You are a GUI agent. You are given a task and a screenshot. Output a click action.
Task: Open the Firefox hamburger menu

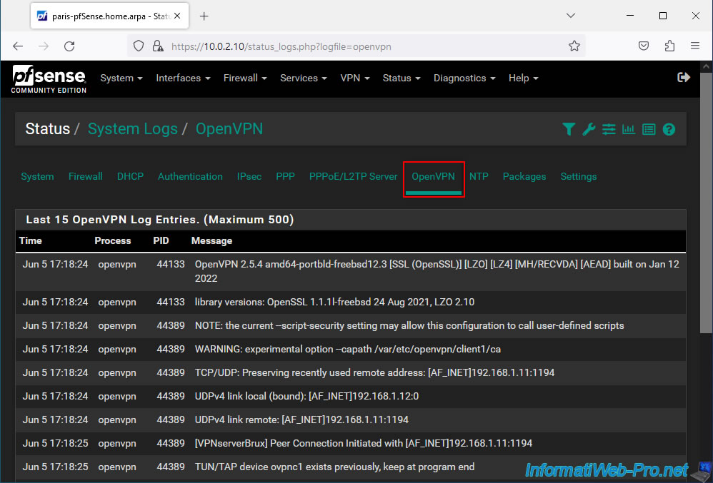(x=695, y=46)
